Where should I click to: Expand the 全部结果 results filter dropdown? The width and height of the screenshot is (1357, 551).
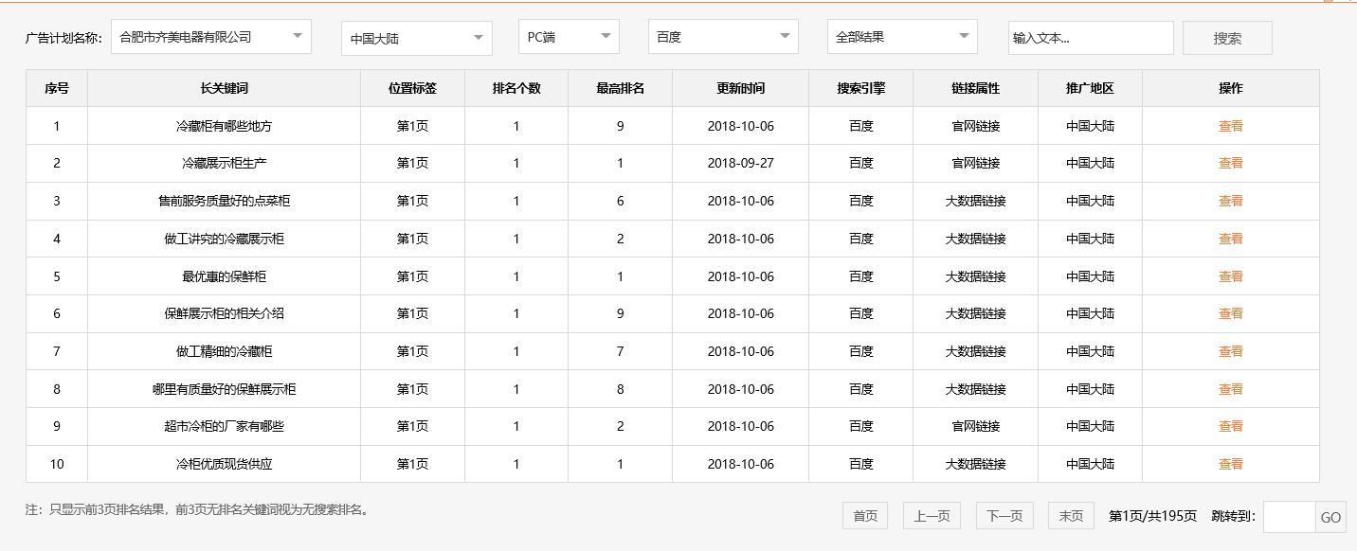pyautogui.click(x=900, y=36)
